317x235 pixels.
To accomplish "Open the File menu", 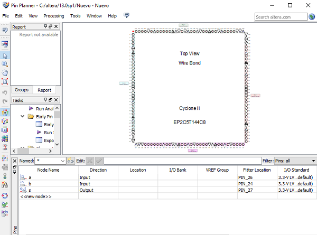I will pyautogui.click(x=5, y=16).
